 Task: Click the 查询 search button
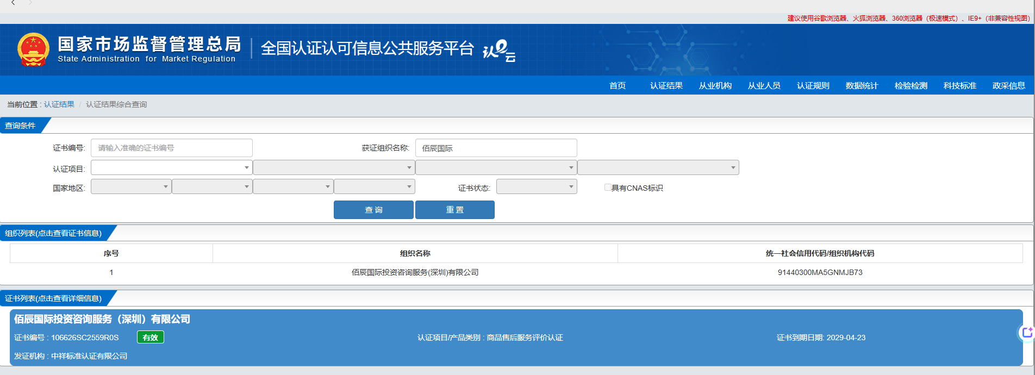pyautogui.click(x=373, y=210)
